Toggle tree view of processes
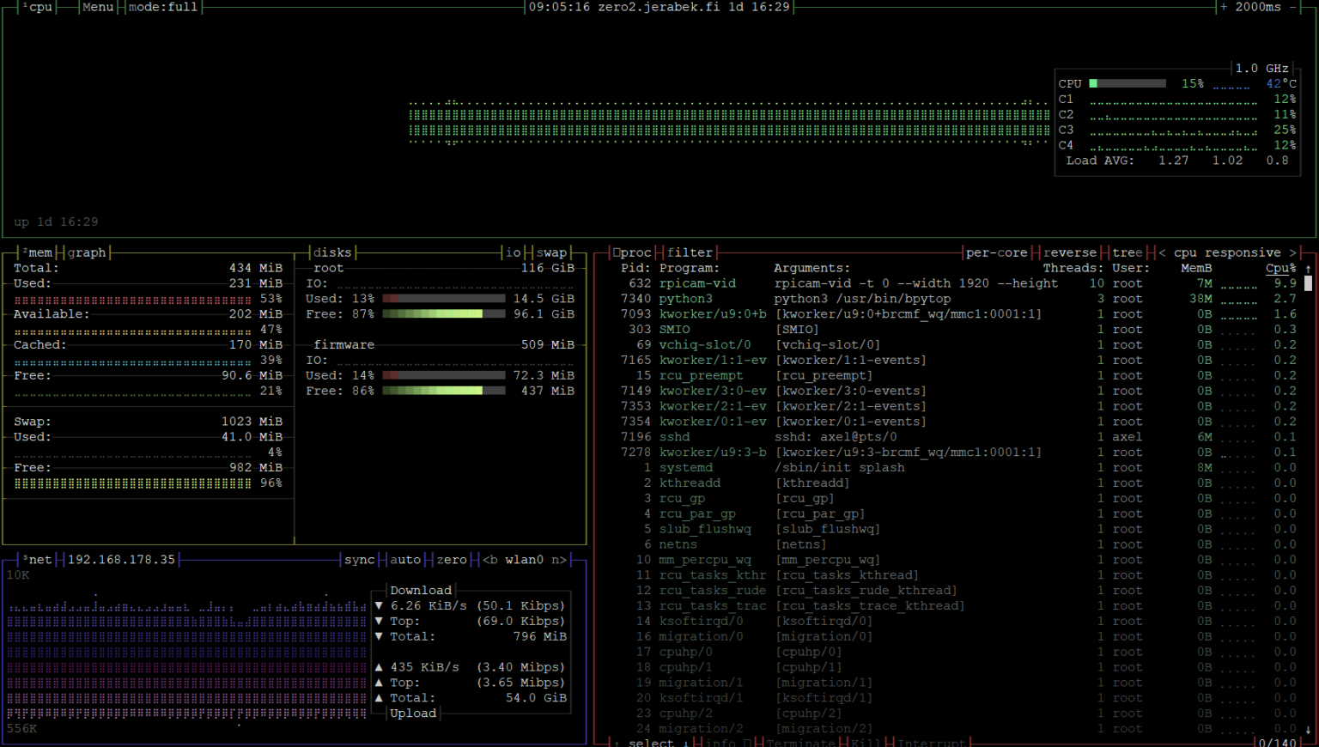 coord(1127,252)
